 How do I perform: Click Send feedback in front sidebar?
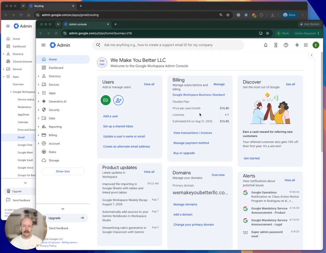click(59, 228)
